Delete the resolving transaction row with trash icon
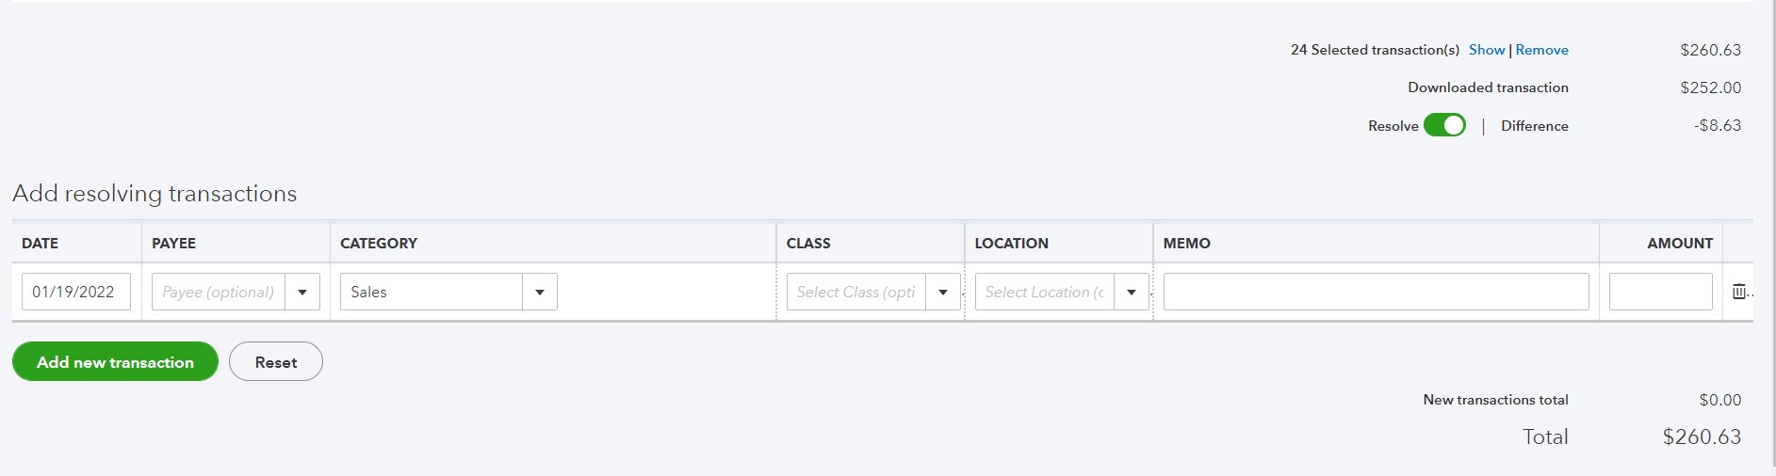The image size is (1776, 476). tap(1739, 292)
